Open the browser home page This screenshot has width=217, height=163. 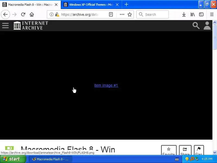[32, 14]
